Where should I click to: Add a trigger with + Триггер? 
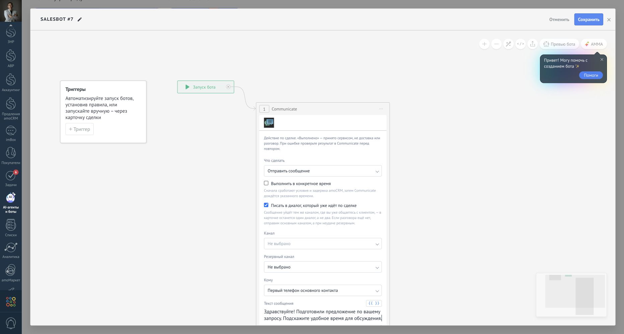[x=79, y=129]
